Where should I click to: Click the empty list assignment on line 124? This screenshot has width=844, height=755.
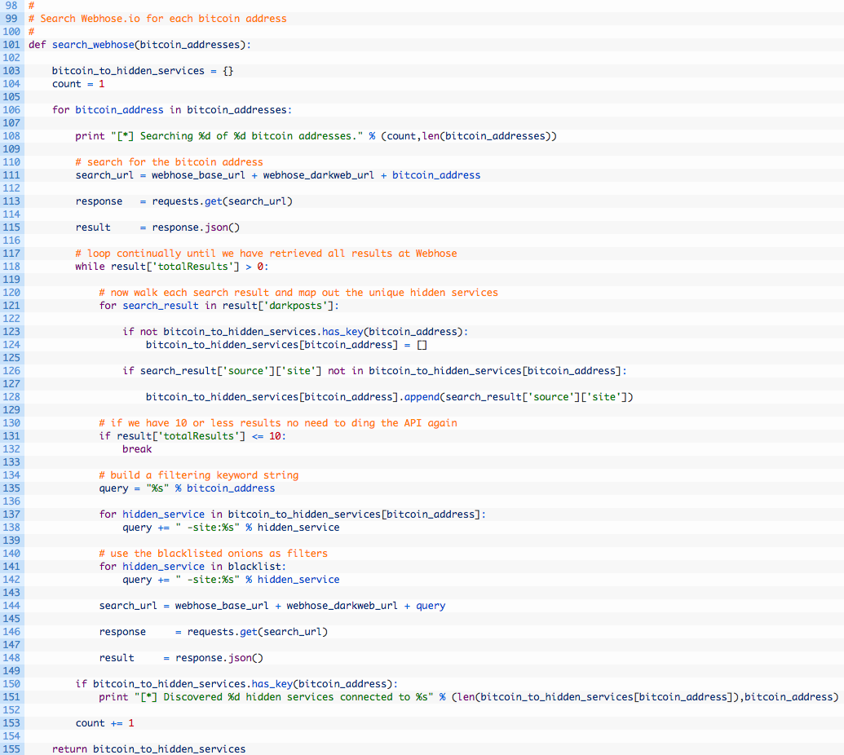click(x=286, y=345)
